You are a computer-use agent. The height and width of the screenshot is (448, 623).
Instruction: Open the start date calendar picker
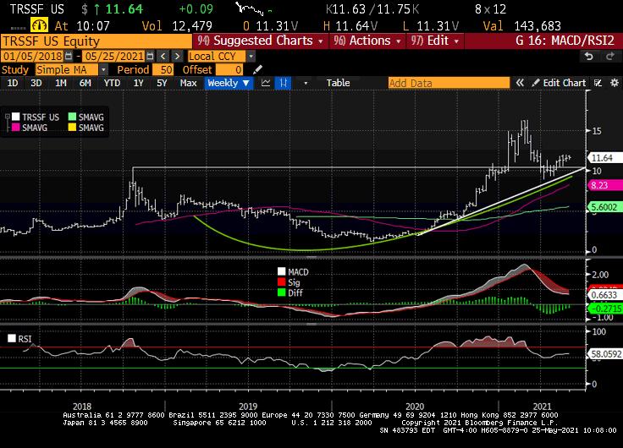[x=69, y=56]
